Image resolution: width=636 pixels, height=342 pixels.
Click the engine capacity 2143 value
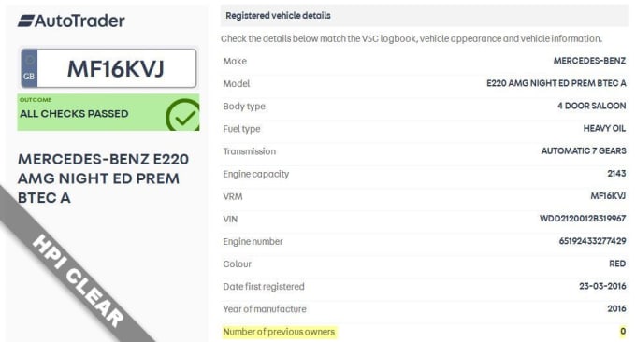click(616, 174)
